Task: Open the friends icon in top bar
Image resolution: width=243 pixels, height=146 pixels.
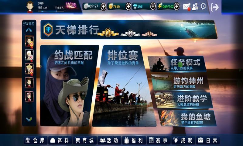Action: point(195,7)
